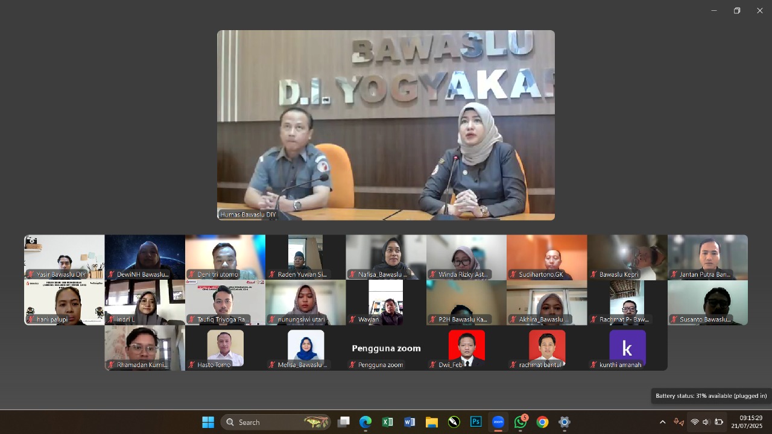Screen dimensions: 772x434
Task: Select the kunthi amanah purple k avatar
Action: pyautogui.click(x=627, y=348)
